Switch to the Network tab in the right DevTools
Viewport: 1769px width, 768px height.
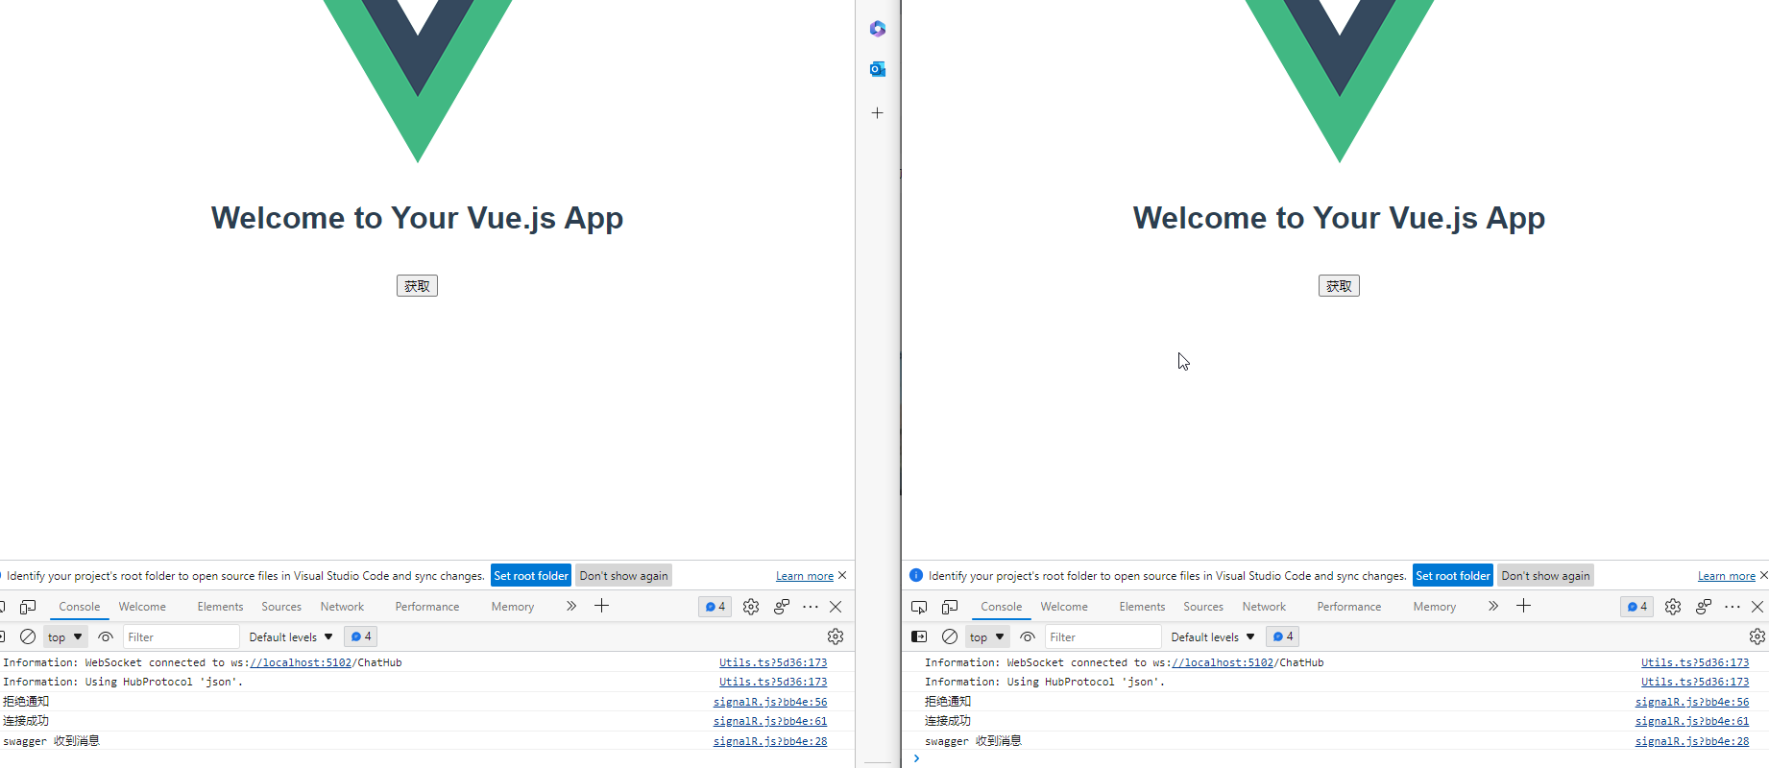pos(1264,607)
